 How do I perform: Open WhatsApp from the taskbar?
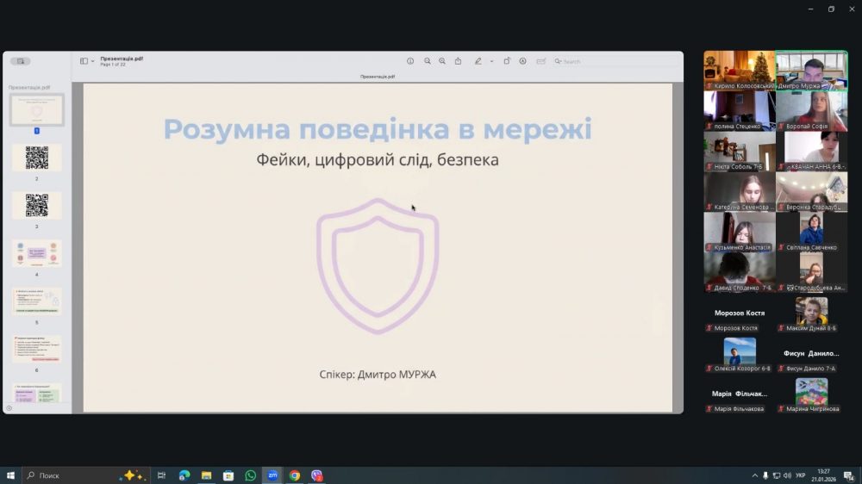click(250, 475)
